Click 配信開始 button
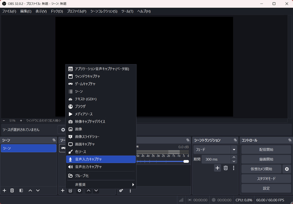 pyautogui.click(x=266, y=150)
